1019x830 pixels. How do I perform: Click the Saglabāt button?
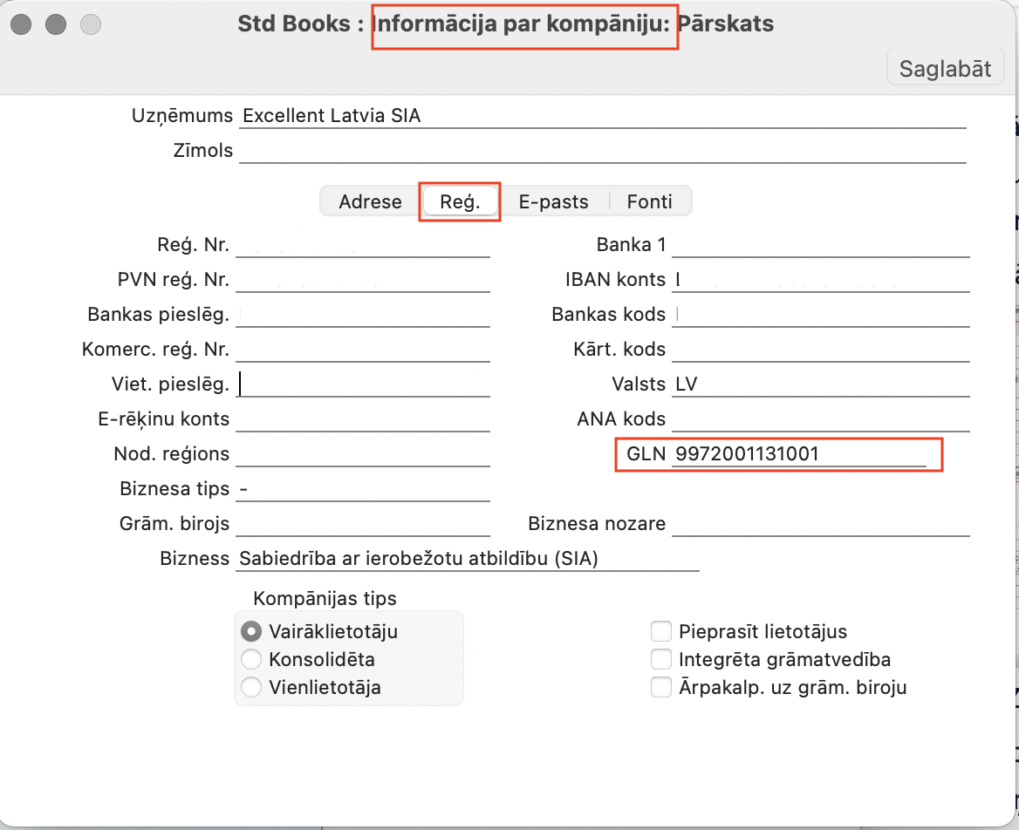pyautogui.click(x=945, y=69)
